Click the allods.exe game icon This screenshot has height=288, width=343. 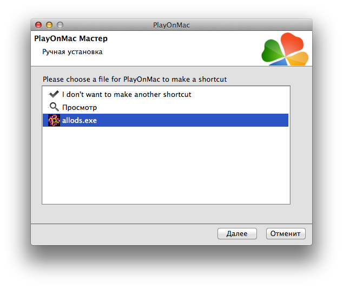54,120
